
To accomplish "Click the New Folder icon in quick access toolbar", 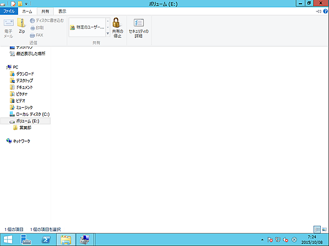I will click(x=20, y=4).
